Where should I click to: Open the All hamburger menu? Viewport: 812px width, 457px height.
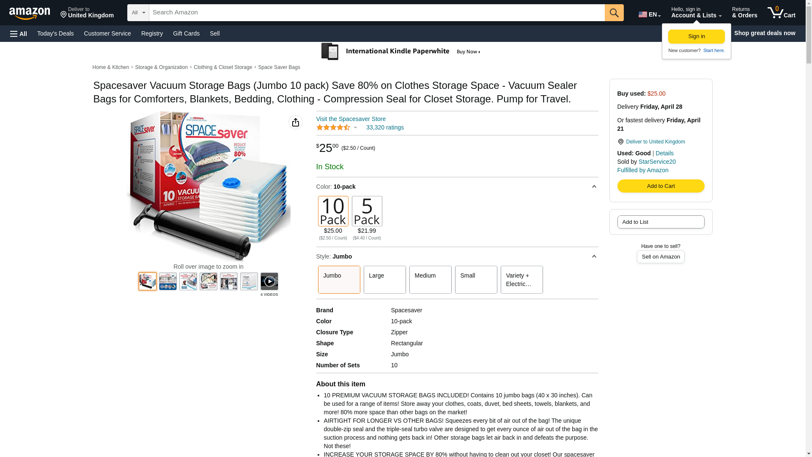point(19,34)
